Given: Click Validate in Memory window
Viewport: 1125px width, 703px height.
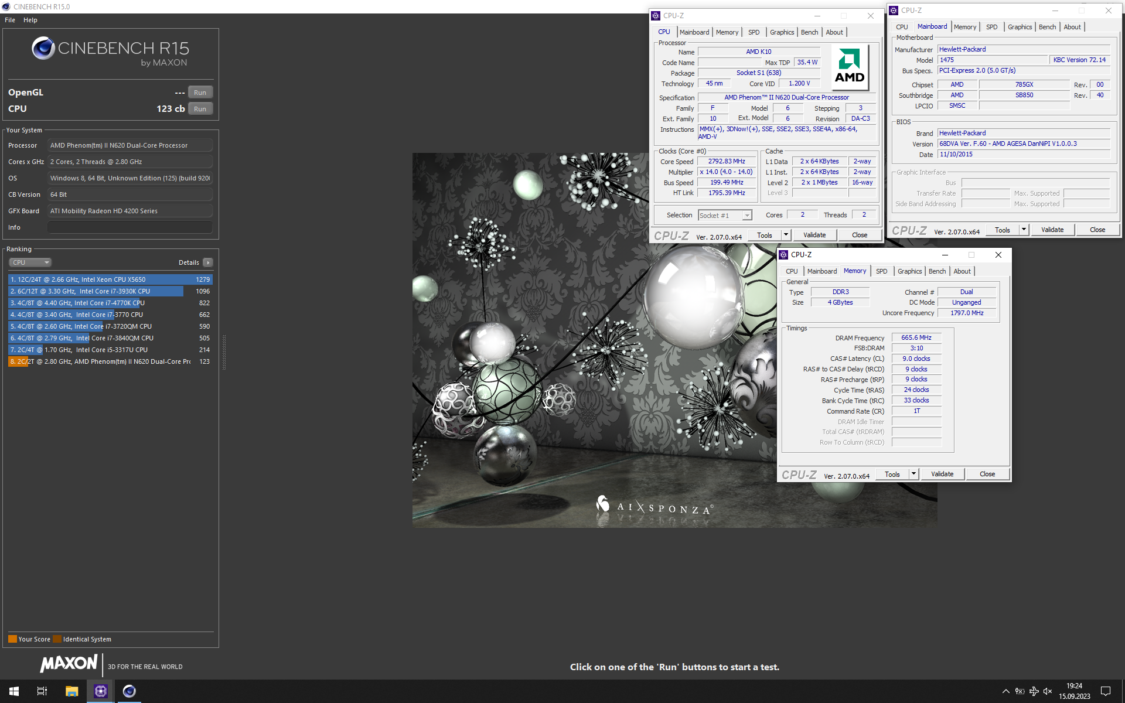Looking at the screenshot, I should [942, 474].
